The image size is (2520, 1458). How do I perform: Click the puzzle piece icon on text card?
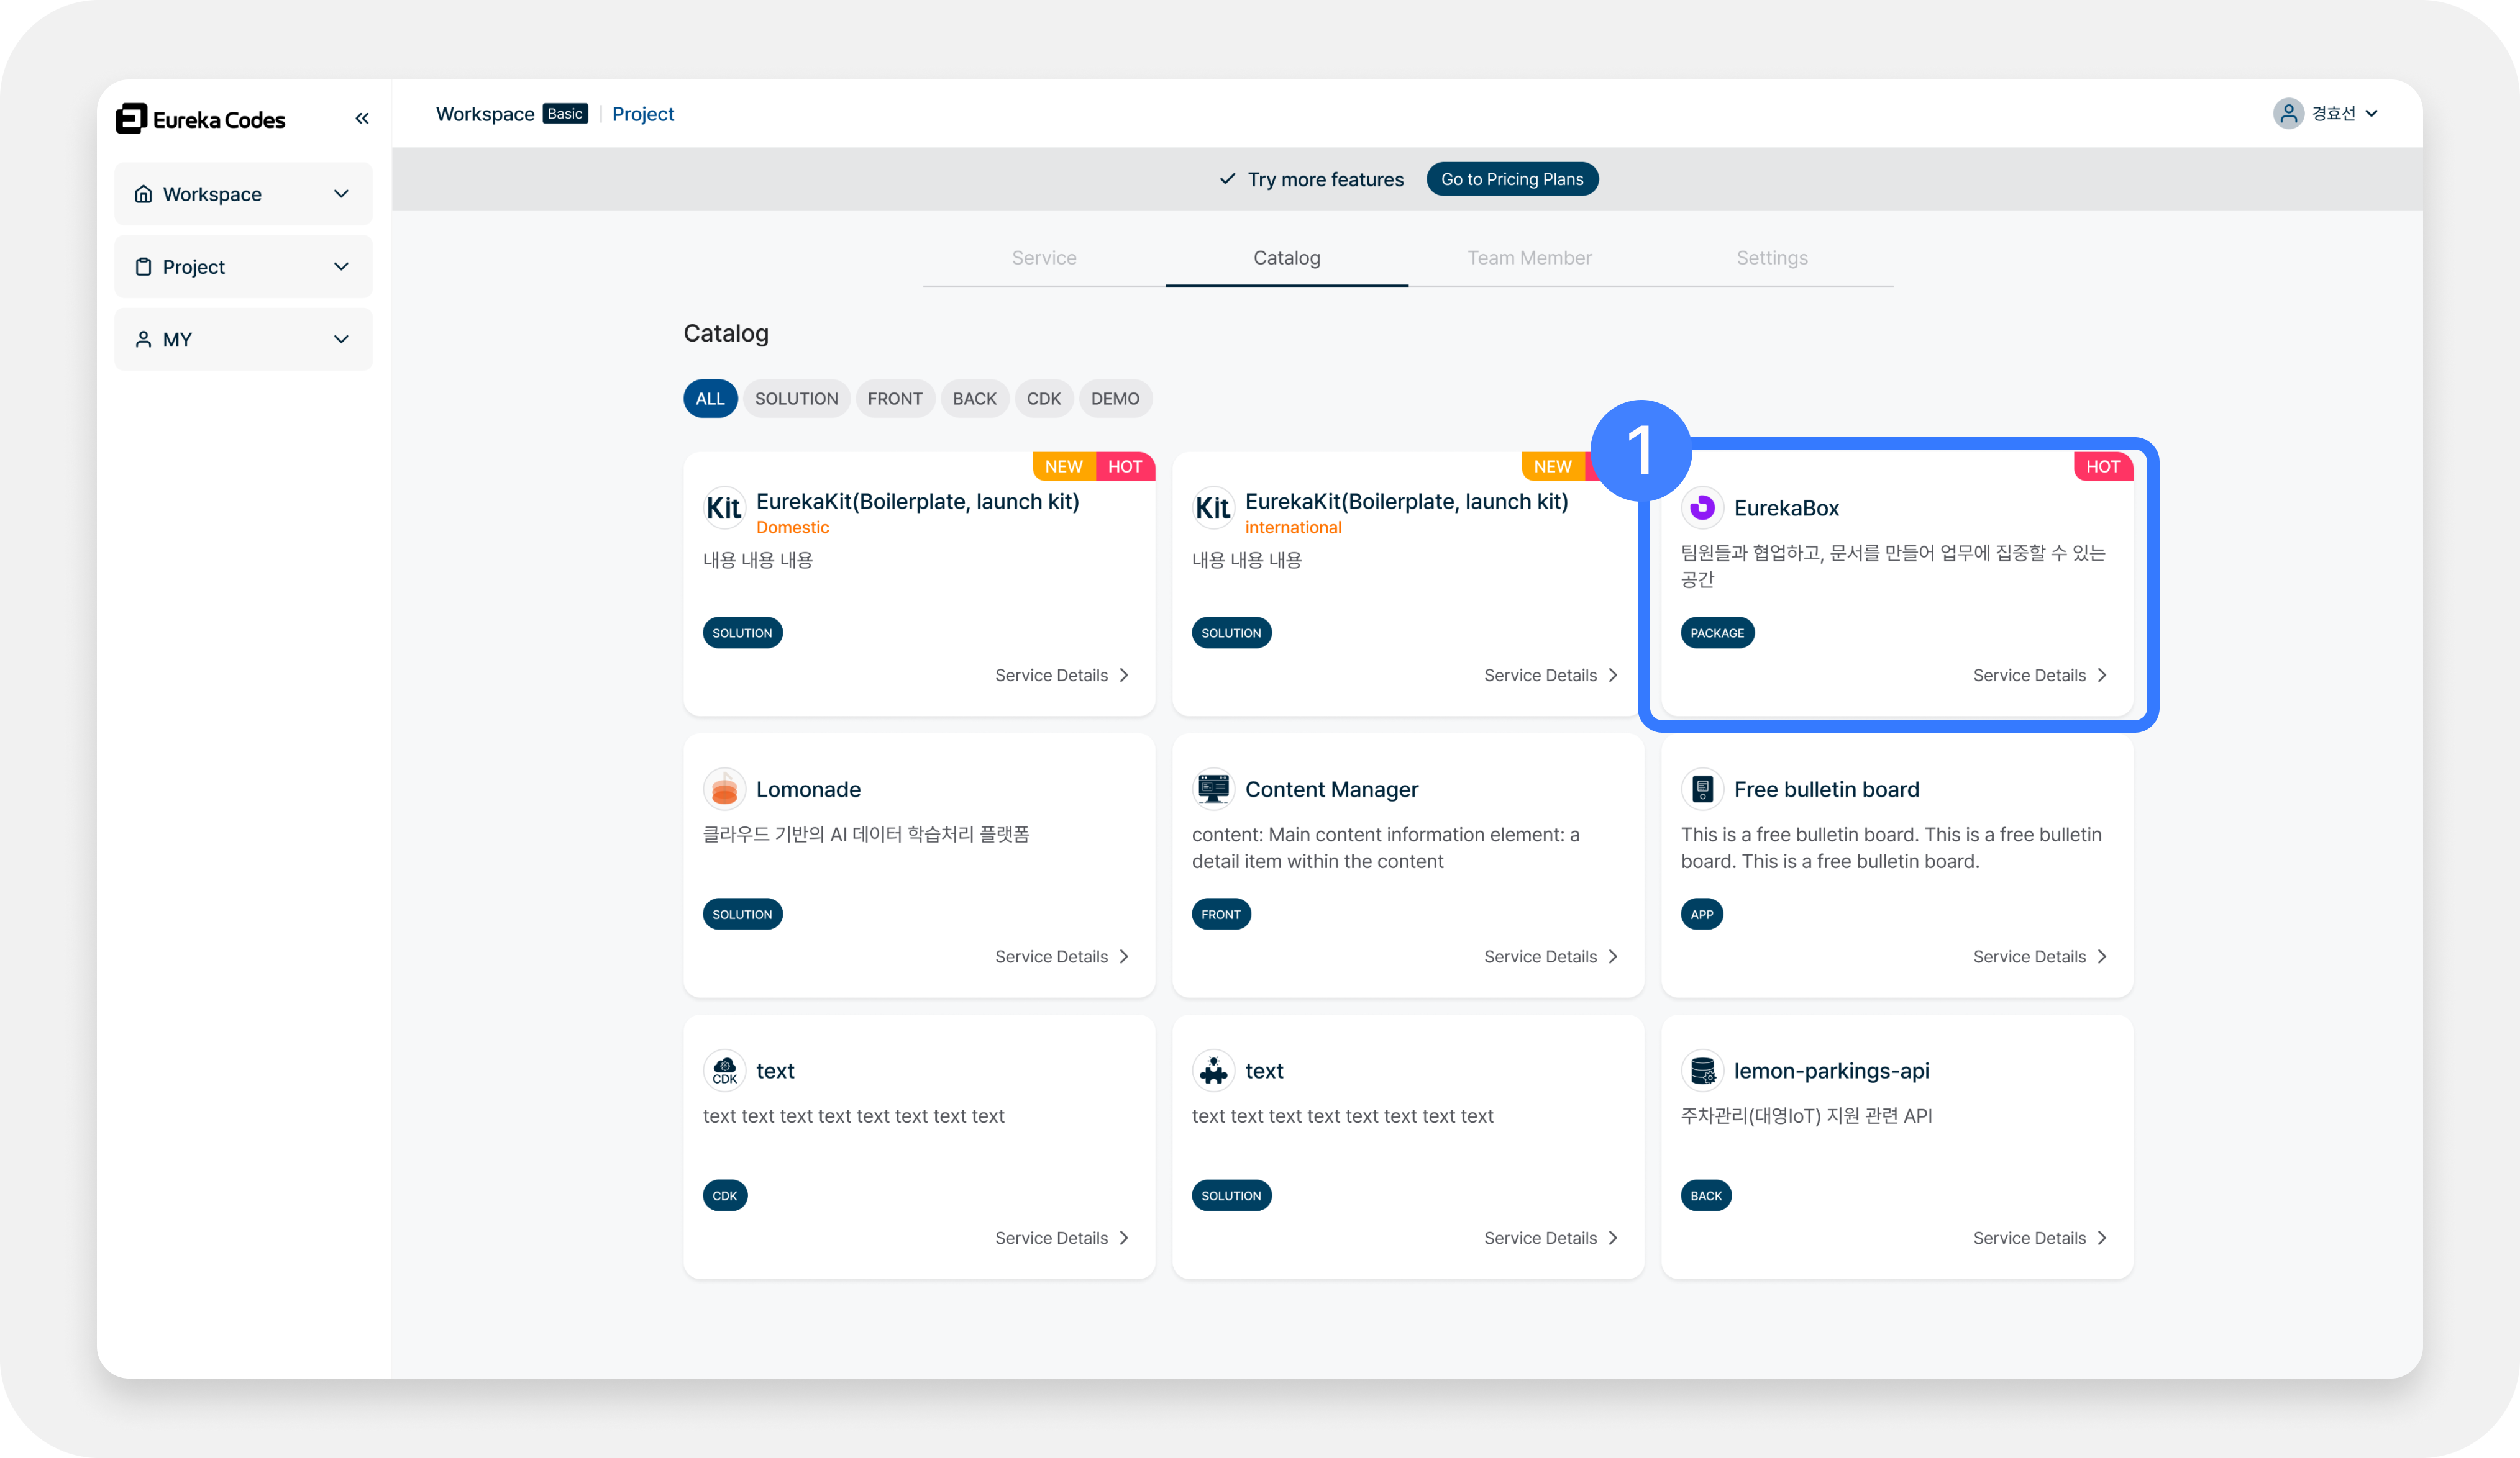pos(1213,1071)
